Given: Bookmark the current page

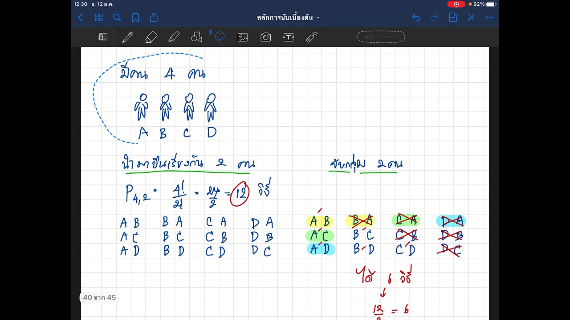Looking at the screenshot, I should click(135, 18).
